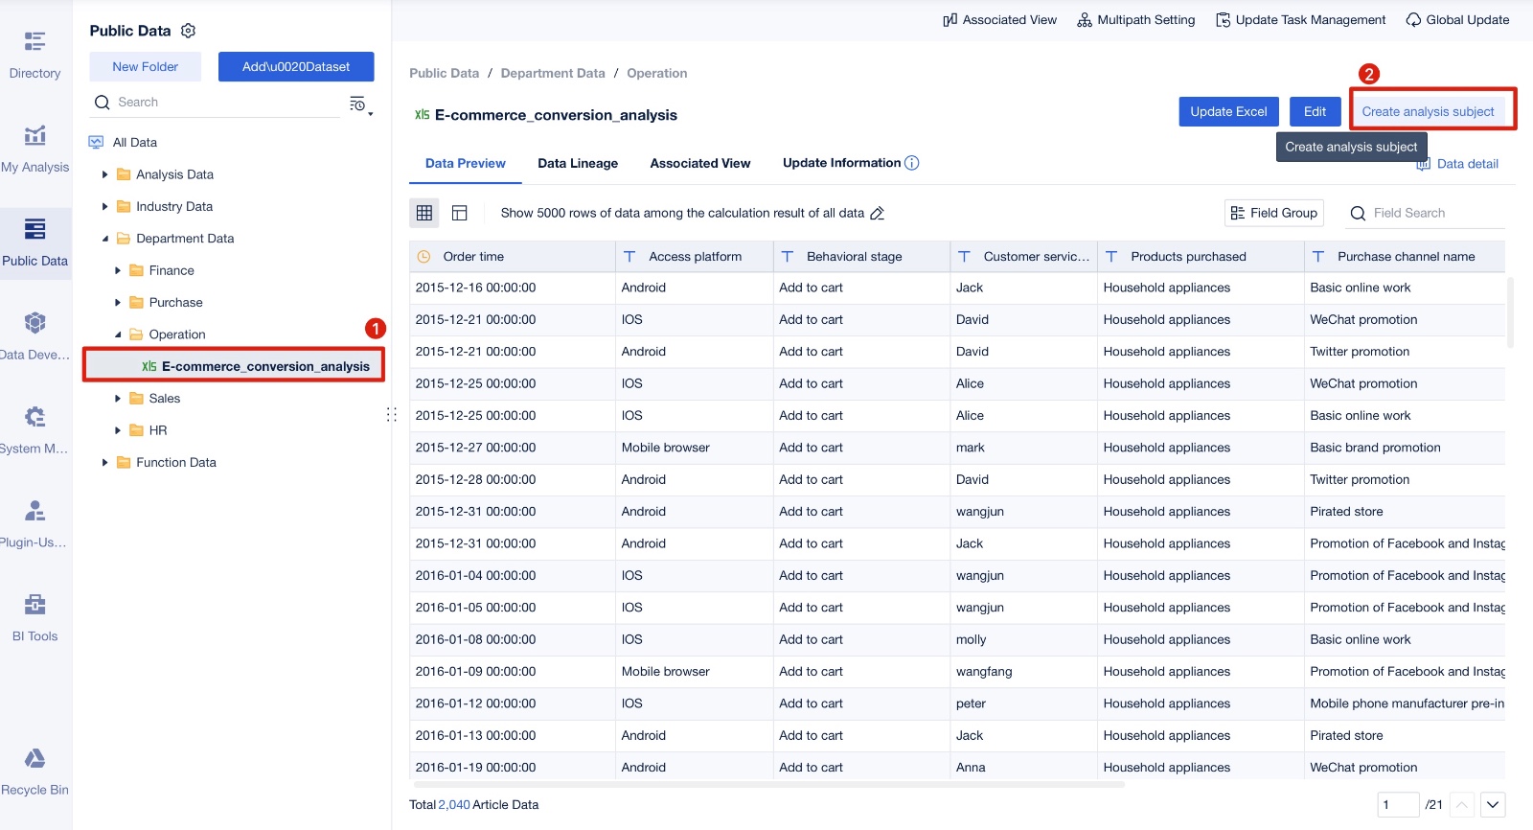Trigger Global Update

(x=1457, y=20)
